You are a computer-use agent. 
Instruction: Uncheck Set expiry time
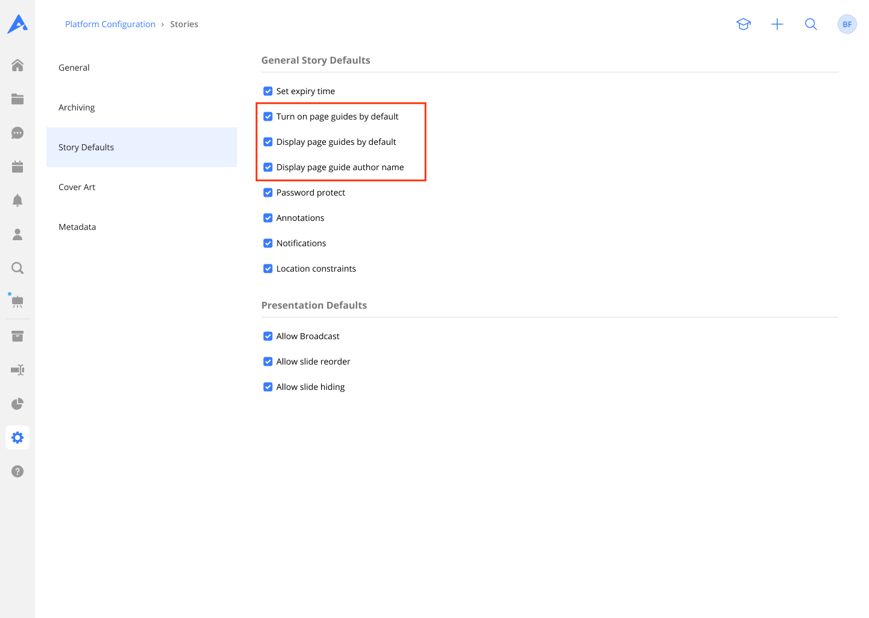click(268, 91)
